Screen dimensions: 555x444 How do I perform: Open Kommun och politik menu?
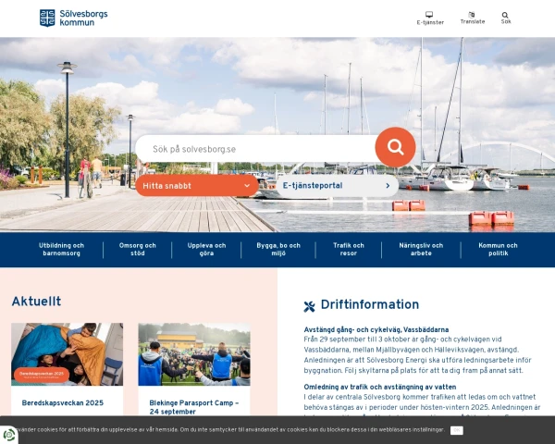tap(498, 249)
